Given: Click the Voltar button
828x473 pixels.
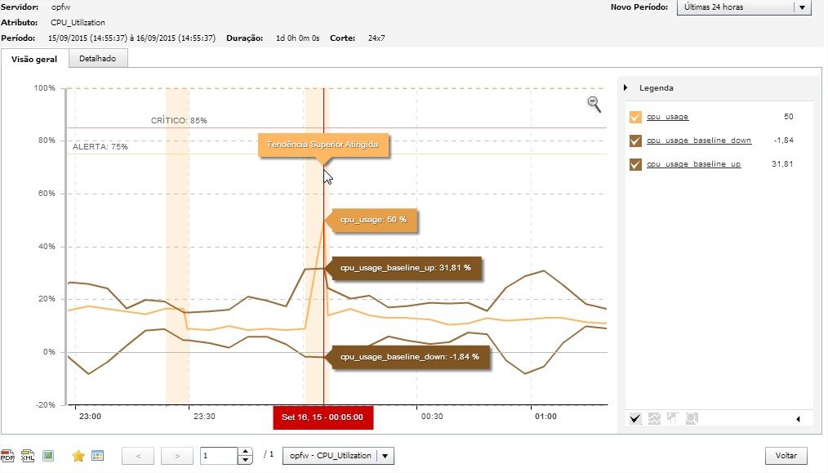Looking at the screenshot, I should click(786, 456).
